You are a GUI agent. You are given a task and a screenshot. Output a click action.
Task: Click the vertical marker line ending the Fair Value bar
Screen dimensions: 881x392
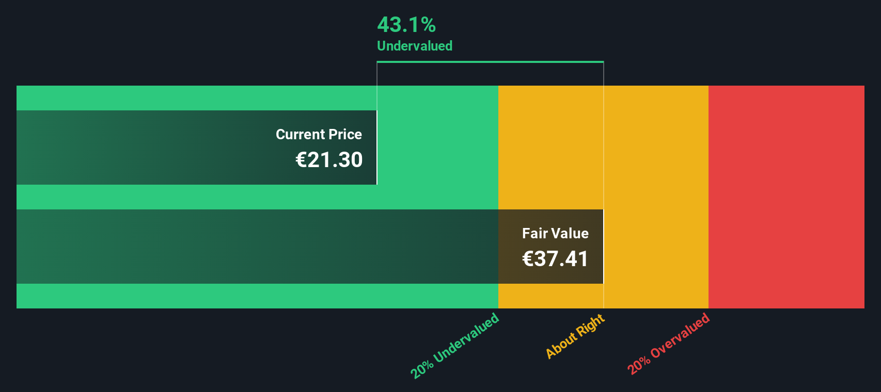(604, 247)
